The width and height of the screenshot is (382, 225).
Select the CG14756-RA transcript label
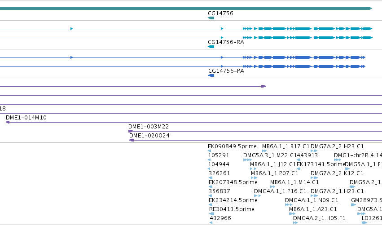pos(226,42)
